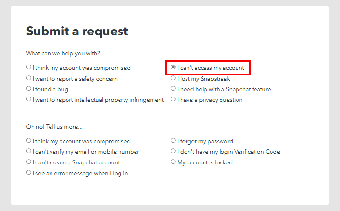Click the selected 'I can't access my account' radio
The height and width of the screenshot is (211, 340).
tap(173, 67)
